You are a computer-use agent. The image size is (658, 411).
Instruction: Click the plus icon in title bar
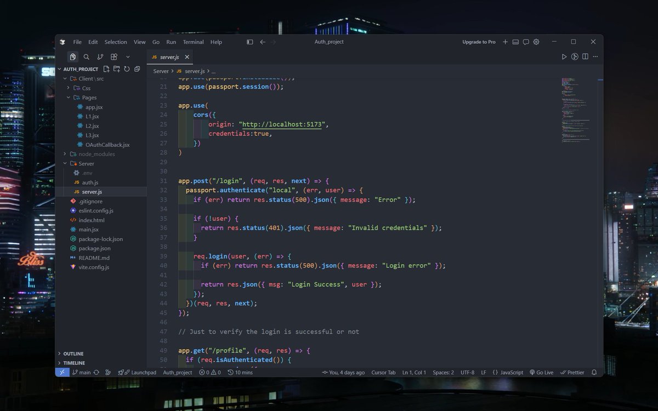(506, 42)
